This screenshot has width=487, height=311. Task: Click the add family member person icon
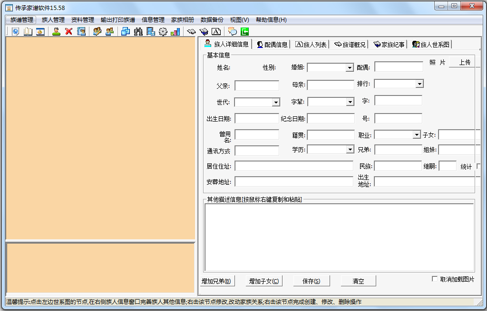pyautogui.click(x=56, y=31)
